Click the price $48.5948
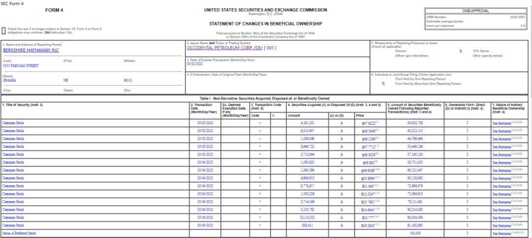This screenshot has height=238, width=532. point(368,131)
